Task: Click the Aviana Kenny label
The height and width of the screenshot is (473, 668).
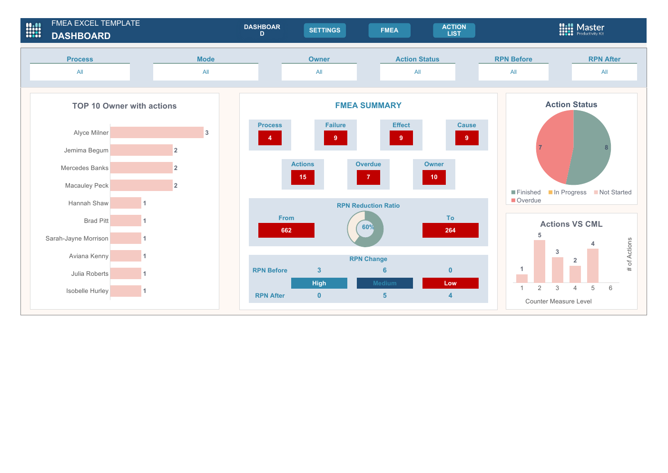Action: [x=88, y=256]
